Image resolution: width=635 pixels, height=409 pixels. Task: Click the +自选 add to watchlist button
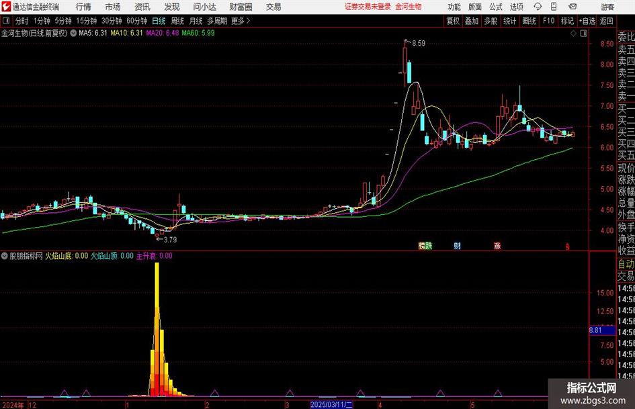coord(587,21)
